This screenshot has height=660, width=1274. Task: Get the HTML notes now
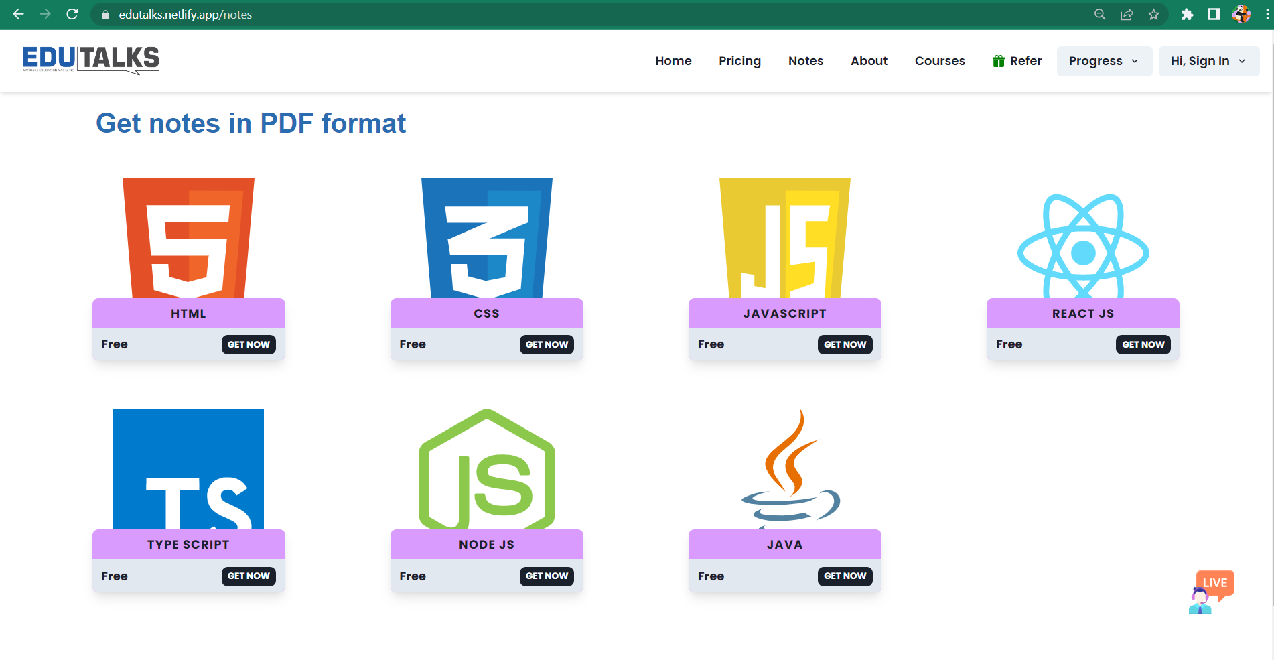[249, 344]
